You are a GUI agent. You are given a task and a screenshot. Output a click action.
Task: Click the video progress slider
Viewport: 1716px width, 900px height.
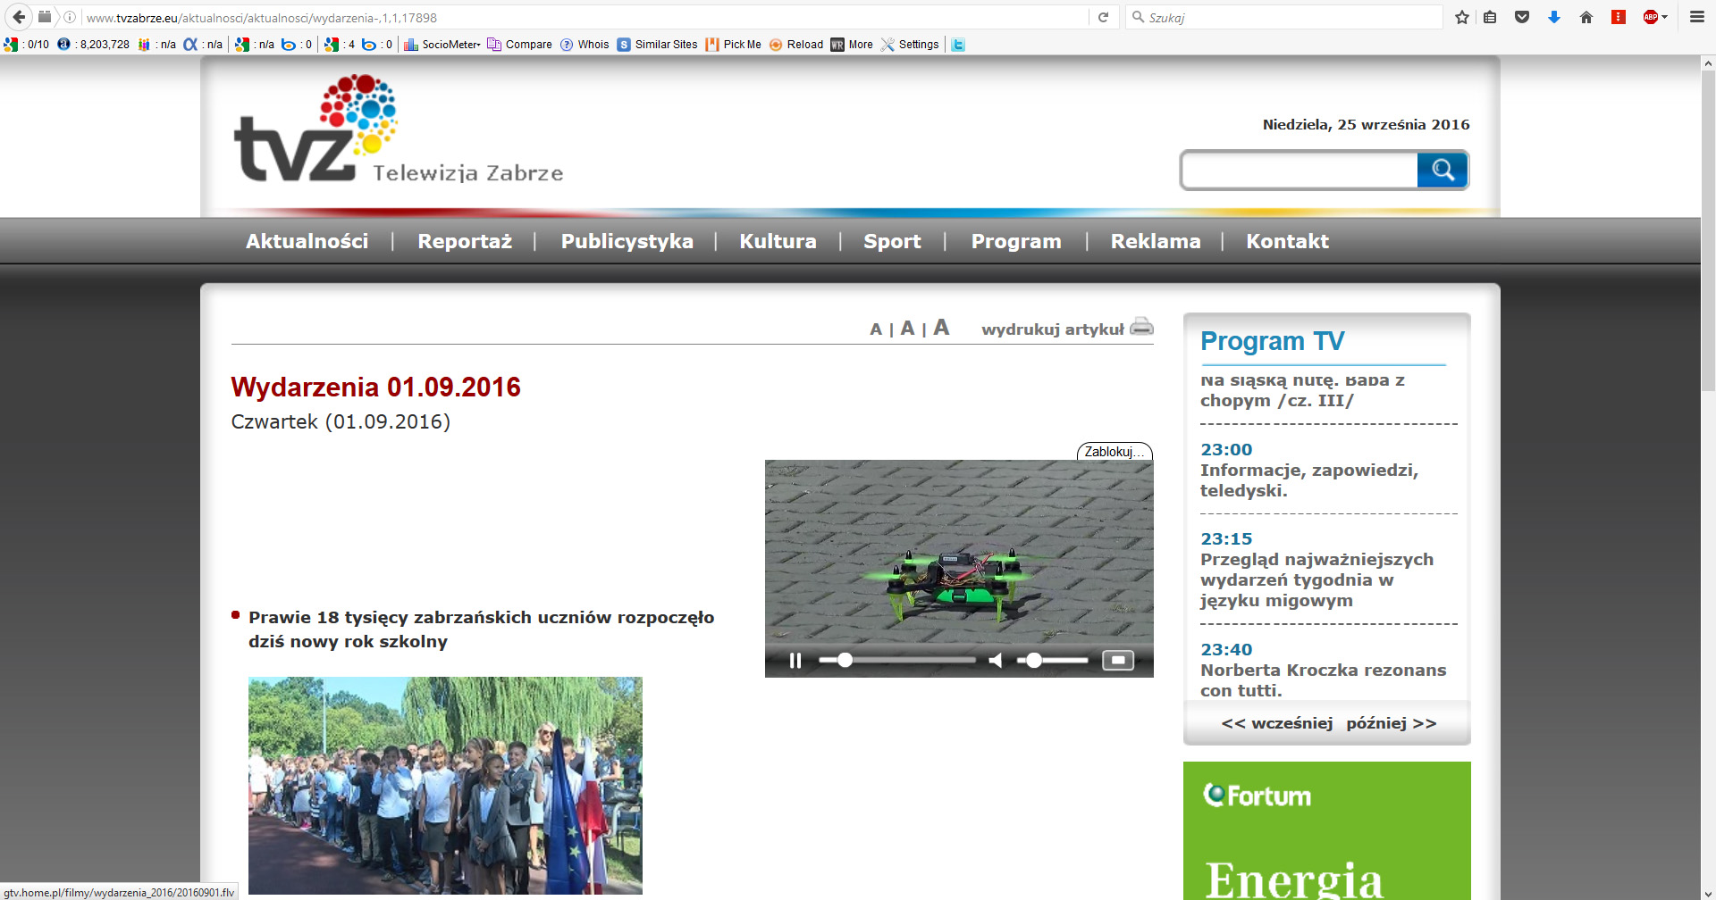tap(897, 661)
